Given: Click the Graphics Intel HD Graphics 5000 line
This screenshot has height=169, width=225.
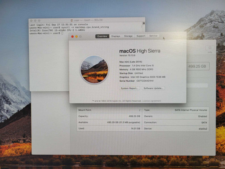Looking at the screenshot, I should tap(142, 77).
